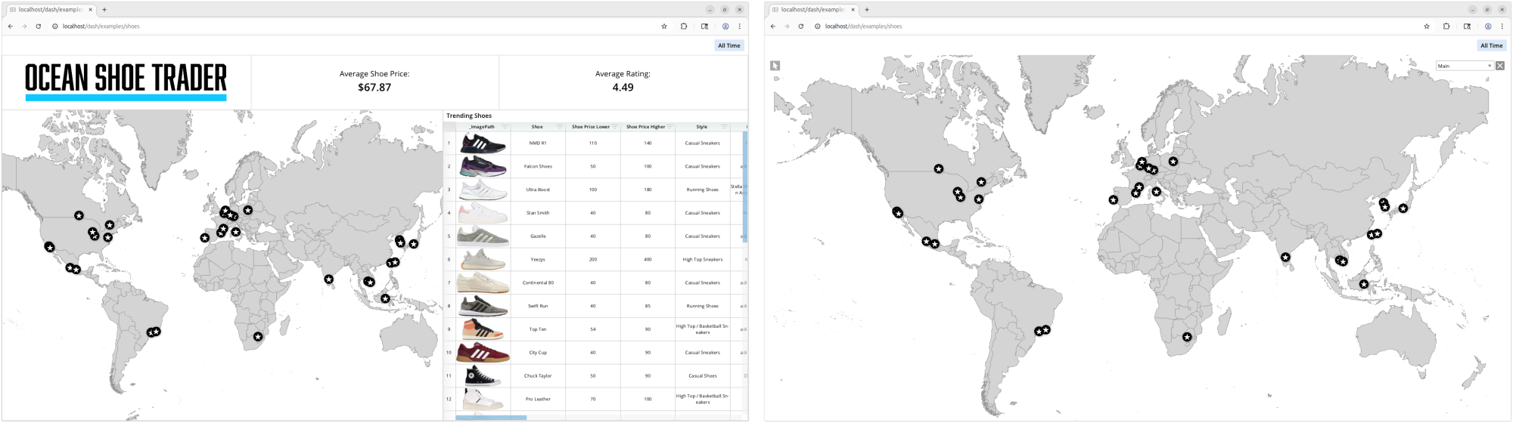The width and height of the screenshot is (1513, 423).
Task: Open extensions puzzle icon in left window
Action: click(x=684, y=26)
